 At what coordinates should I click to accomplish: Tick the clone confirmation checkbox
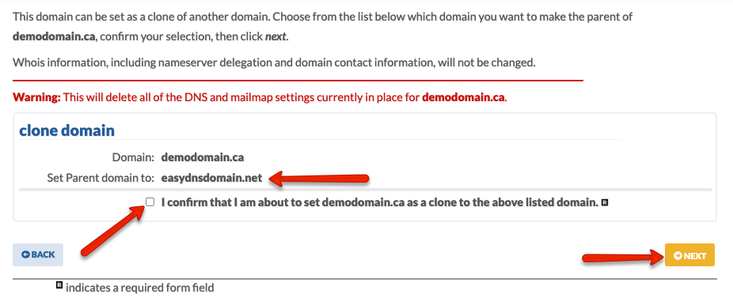(150, 202)
